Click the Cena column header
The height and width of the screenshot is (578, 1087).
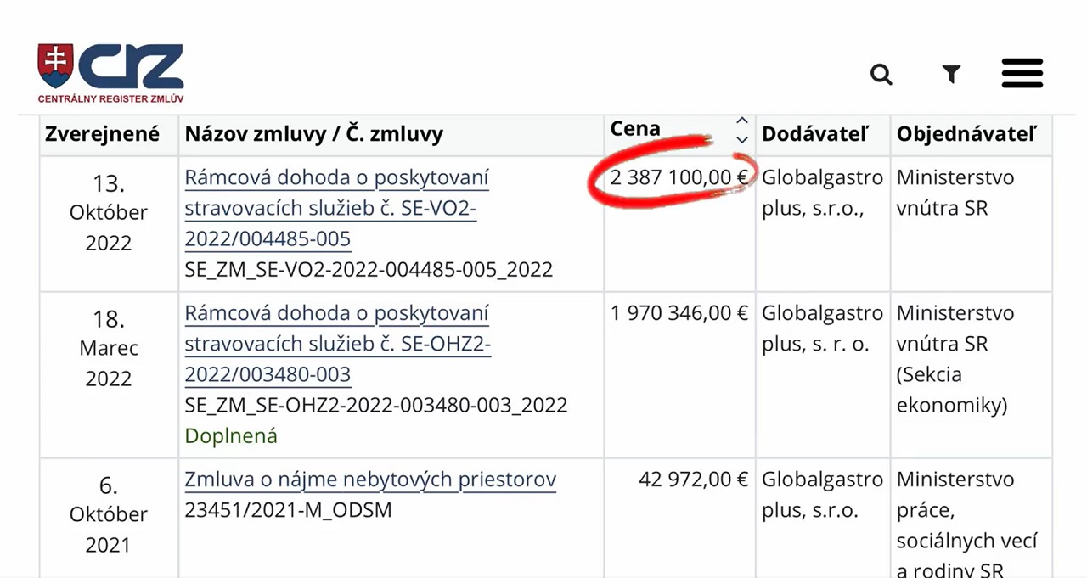pos(635,129)
